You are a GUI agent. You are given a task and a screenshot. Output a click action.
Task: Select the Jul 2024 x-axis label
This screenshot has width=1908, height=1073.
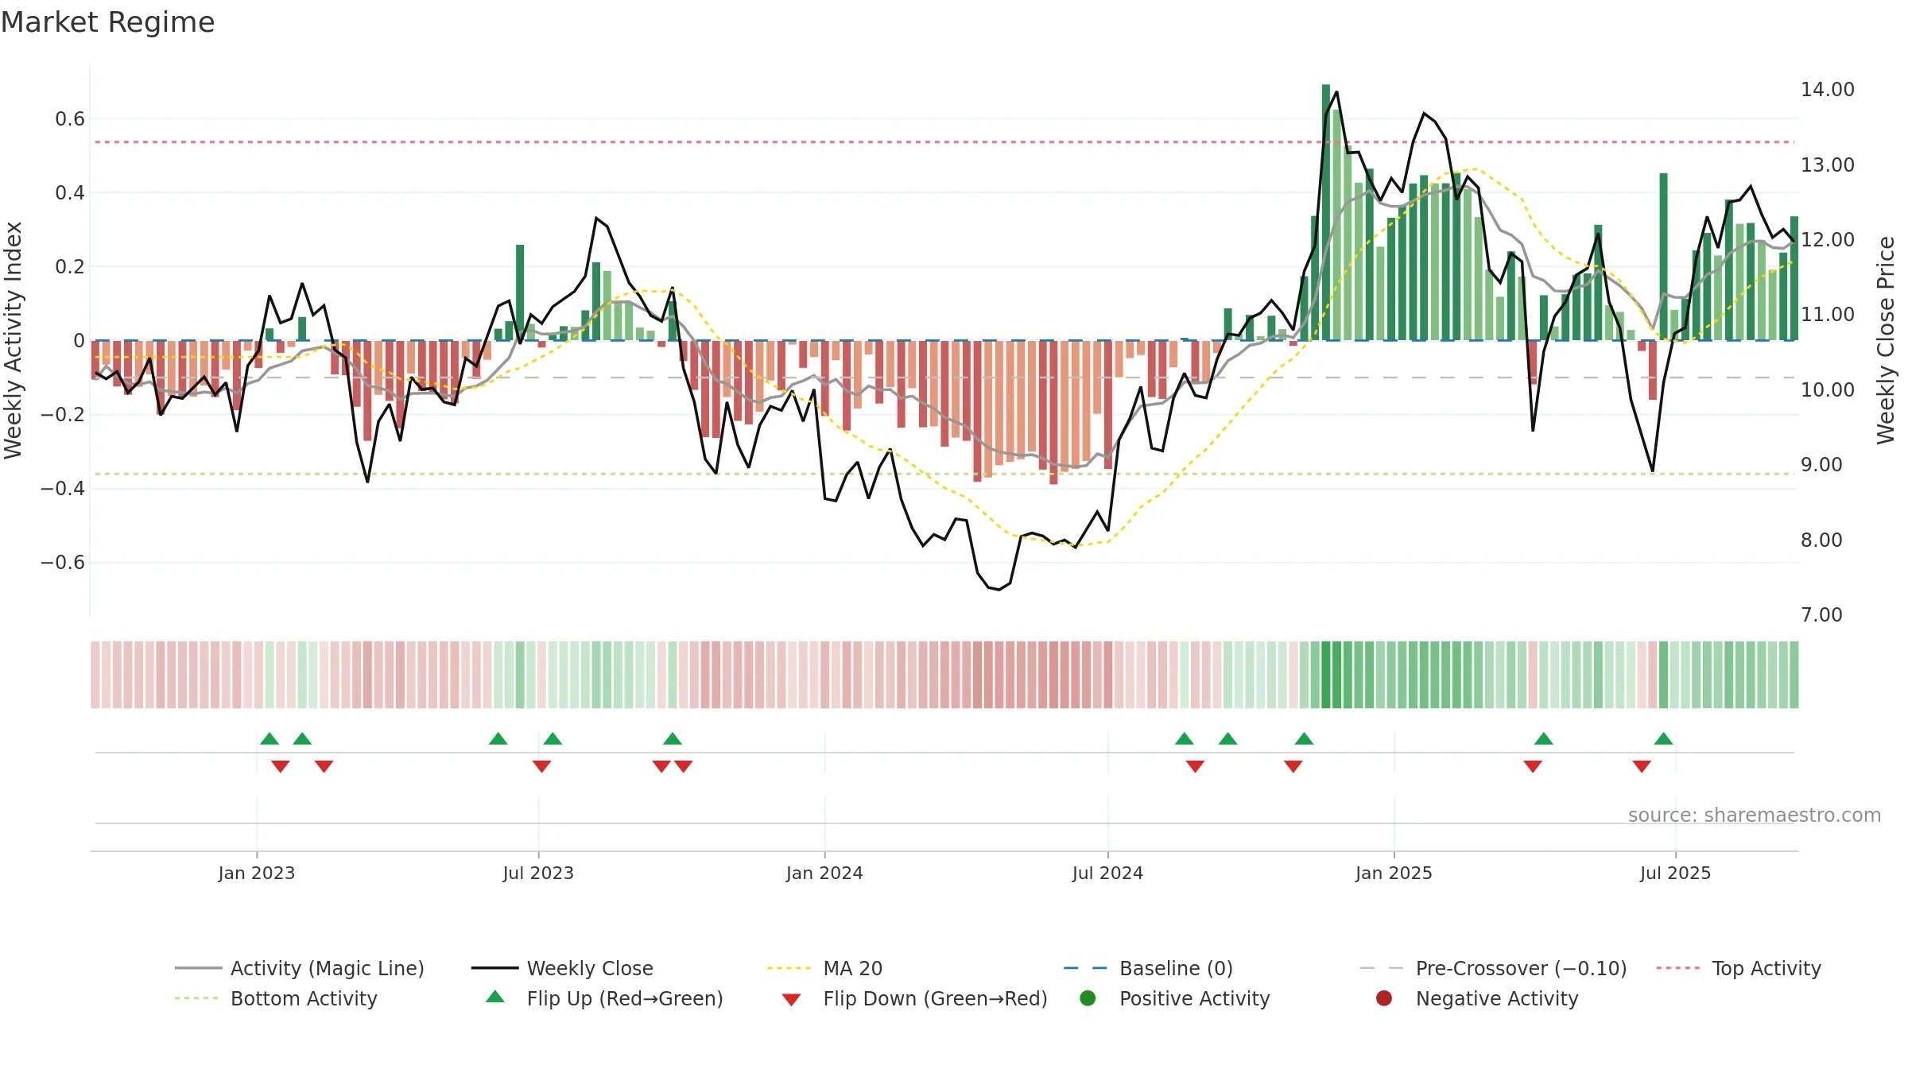click(1107, 873)
